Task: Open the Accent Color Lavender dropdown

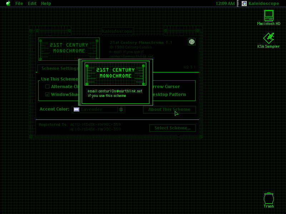Action: point(98,109)
